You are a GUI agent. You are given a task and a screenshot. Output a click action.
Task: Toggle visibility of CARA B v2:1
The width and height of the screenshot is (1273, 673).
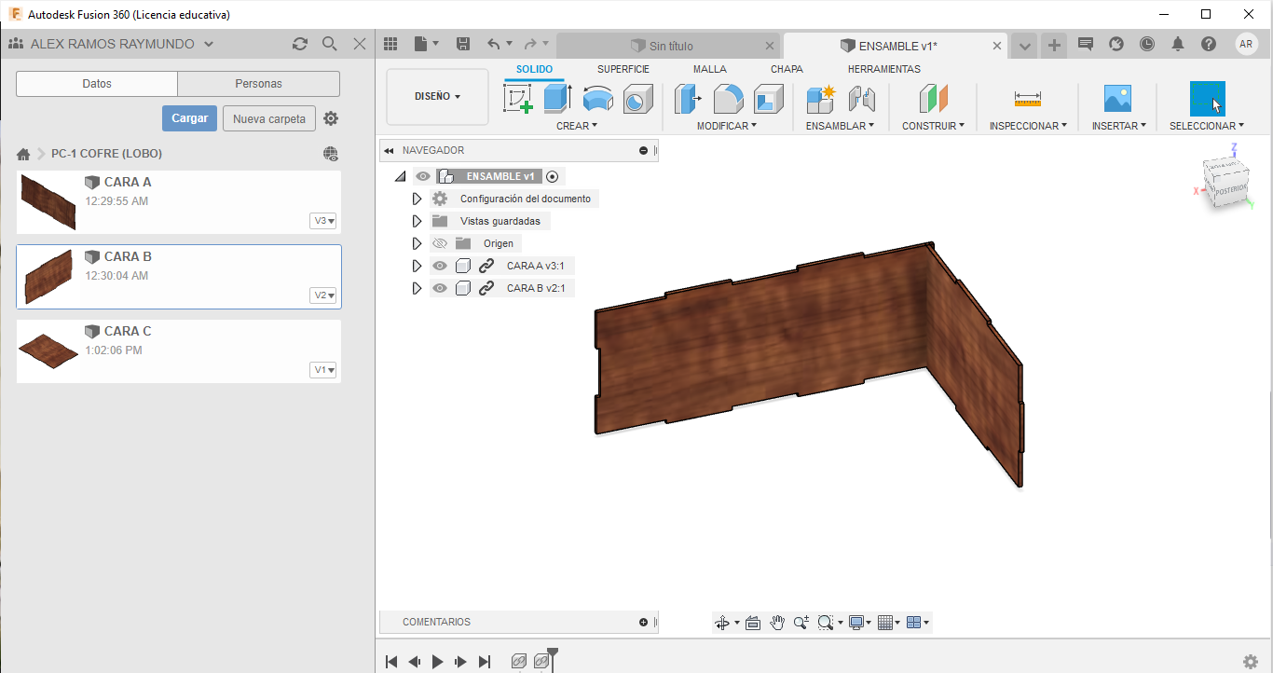[440, 288]
